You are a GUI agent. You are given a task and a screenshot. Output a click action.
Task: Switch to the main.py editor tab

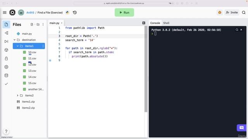point(54,23)
